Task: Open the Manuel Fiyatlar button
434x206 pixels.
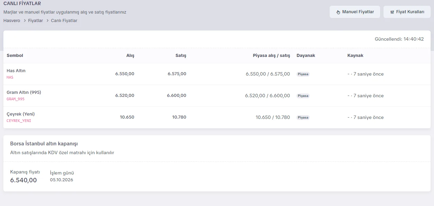Action: [355, 12]
